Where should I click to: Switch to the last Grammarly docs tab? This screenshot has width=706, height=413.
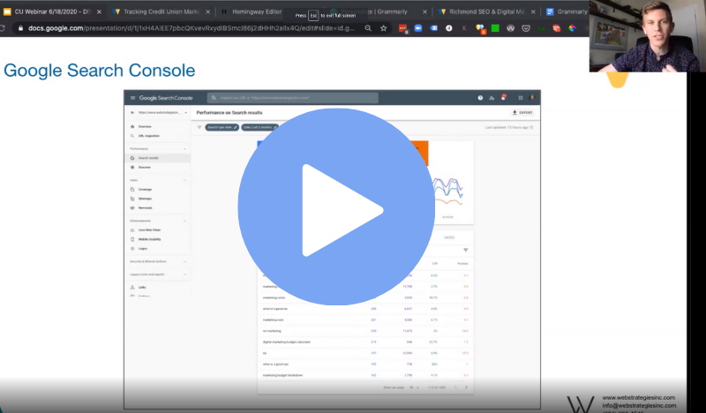[x=567, y=11]
